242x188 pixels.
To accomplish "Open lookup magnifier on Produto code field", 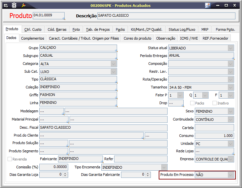I will (64, 19).
